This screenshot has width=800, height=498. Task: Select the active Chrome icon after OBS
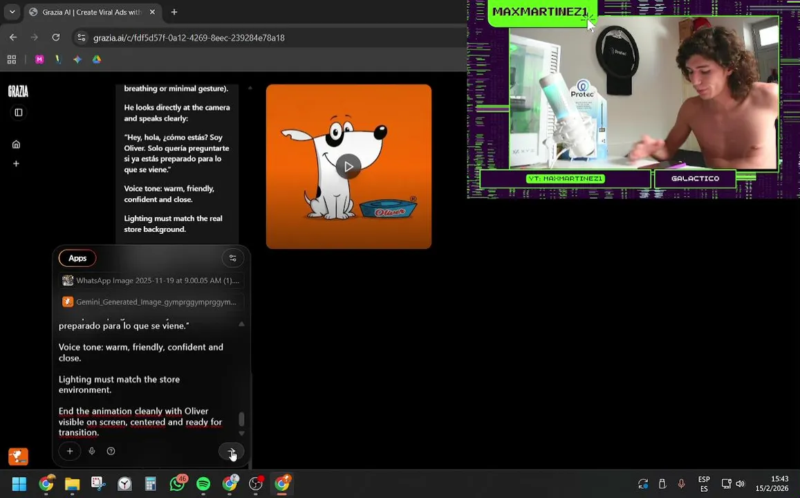pyautogui.click(x=282, y=483)
